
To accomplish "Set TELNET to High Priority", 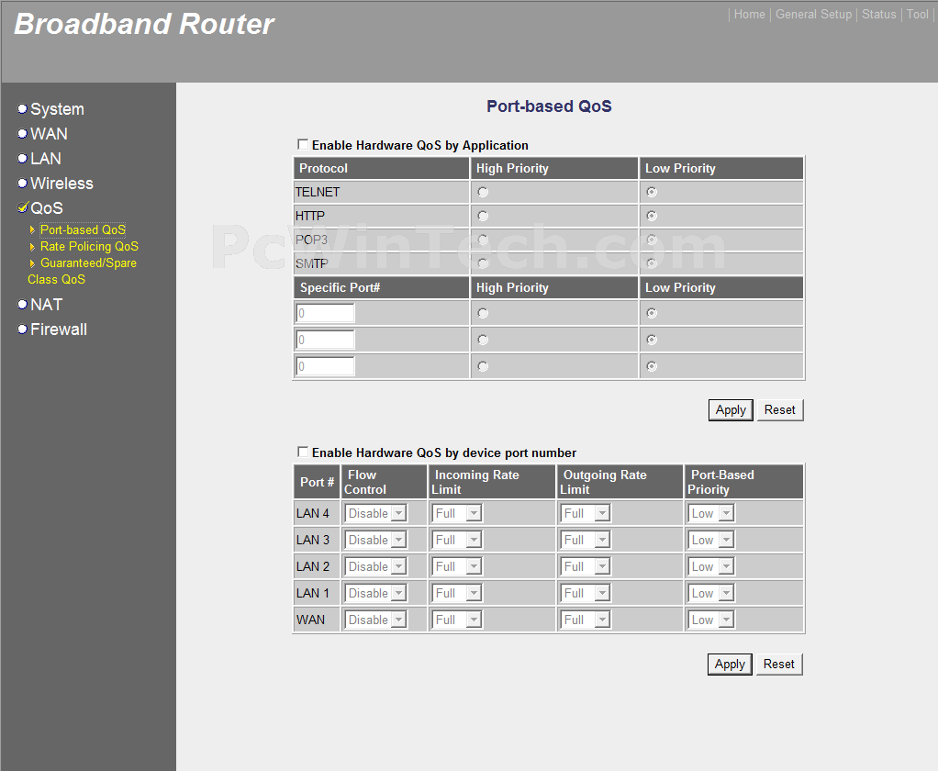I will point(483,192).
